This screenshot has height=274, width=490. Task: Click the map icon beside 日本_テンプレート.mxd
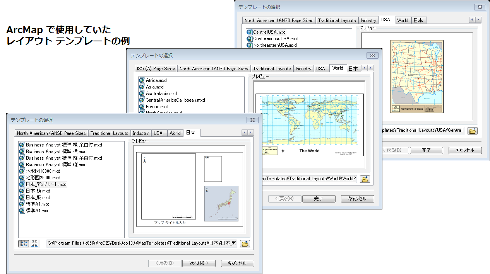point(22,184)
